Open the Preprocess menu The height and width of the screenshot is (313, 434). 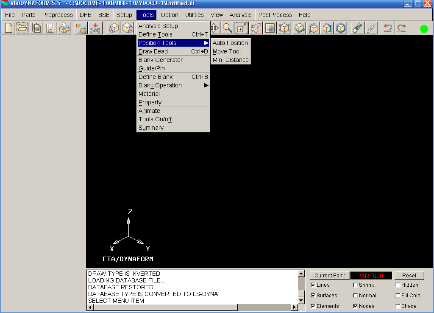pos(58,15)
